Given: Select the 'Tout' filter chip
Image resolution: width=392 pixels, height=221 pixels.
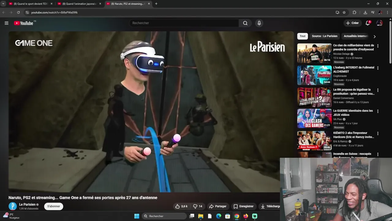Looking at the screenshot, I should (x=303, y=36).
